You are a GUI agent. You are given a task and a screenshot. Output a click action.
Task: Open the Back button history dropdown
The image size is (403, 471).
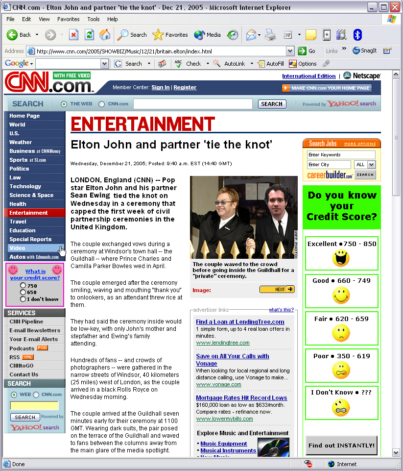[x=37, y=35]
